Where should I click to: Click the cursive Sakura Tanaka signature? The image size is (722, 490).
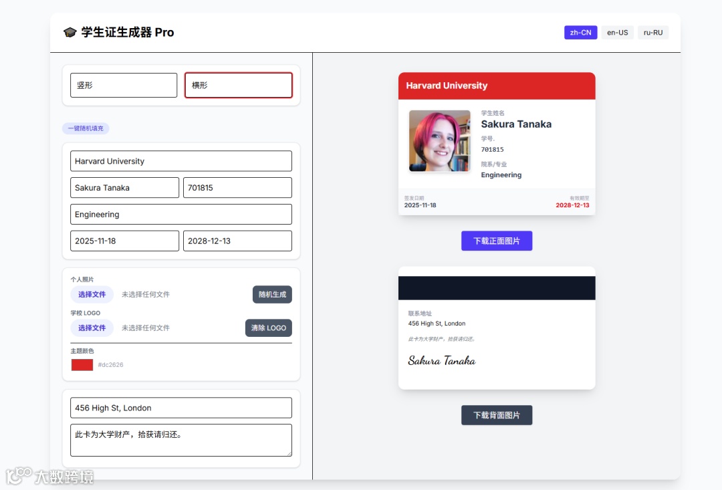[x=442, y=360]
